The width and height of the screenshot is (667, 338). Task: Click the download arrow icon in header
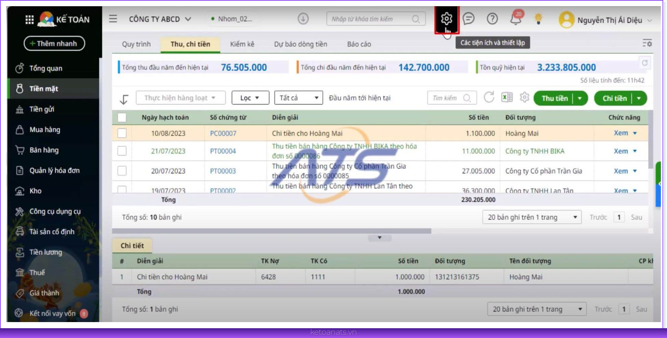[x=303, y=19]
